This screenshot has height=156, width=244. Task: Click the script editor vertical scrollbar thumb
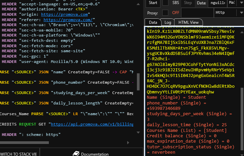coord(138,82)
